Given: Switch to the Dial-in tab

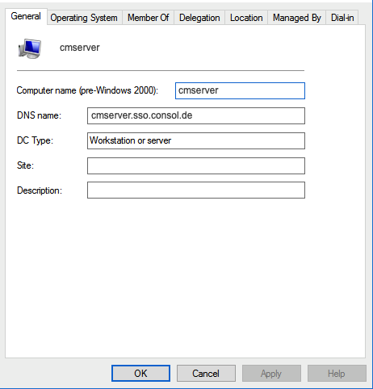Looking at the screenshot, I should (342, 18).
